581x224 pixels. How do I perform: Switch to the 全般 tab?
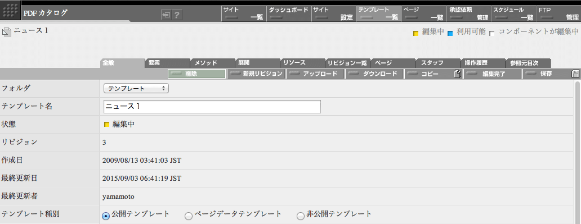[x=122, y=63]
